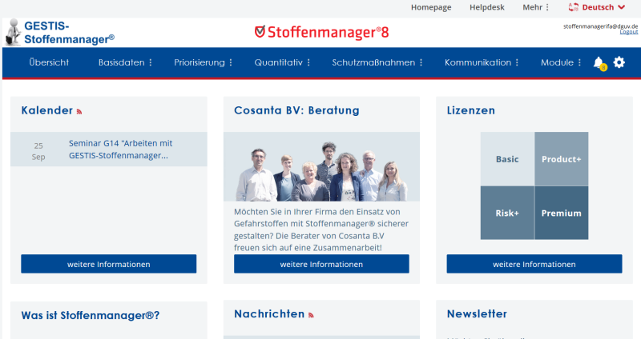Viewport: 641px width, 339px height.
Task: Expand the Mehr menu
Action: [536, 7]
